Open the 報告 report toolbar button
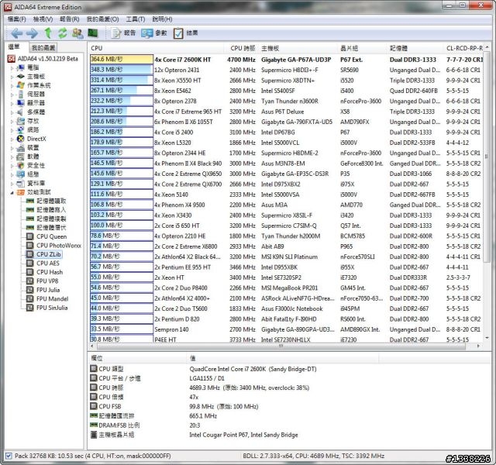The height and width of the screenshot is (465, 496). point(123,33)
